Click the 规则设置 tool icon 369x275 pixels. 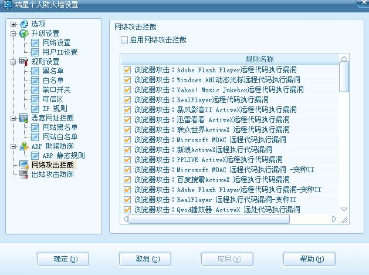(24, 62)
